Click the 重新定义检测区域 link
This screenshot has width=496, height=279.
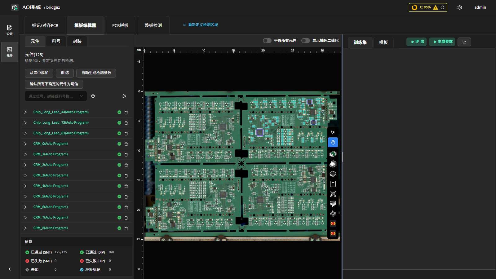(x=203, y=25)
